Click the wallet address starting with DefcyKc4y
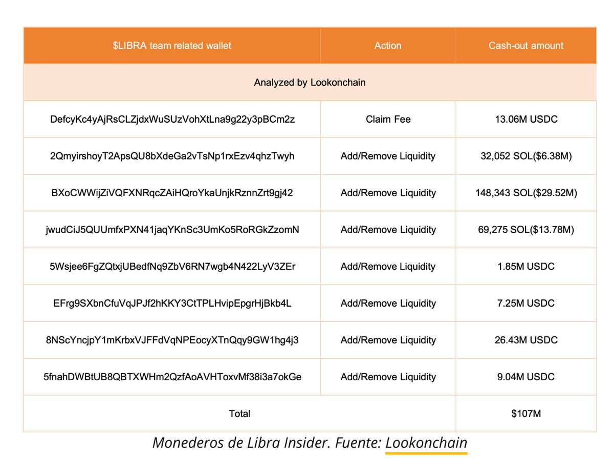 pos(171,119)
